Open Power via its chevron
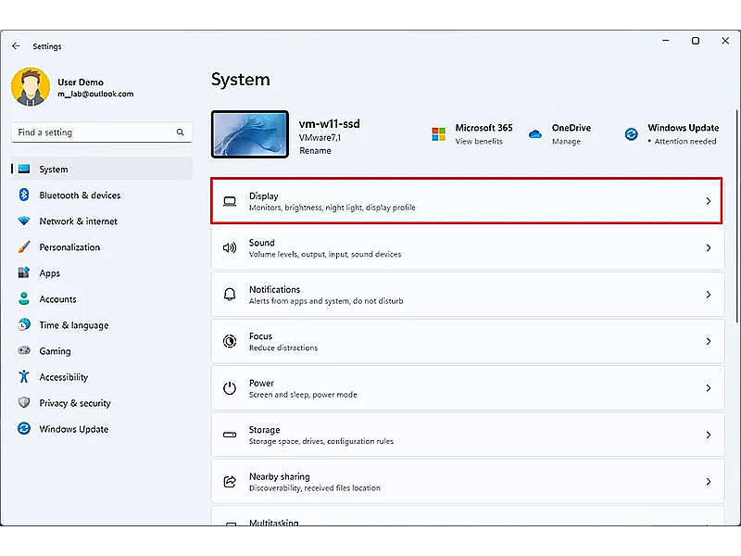This screenshot has height=556, width=741. [708, 388]
